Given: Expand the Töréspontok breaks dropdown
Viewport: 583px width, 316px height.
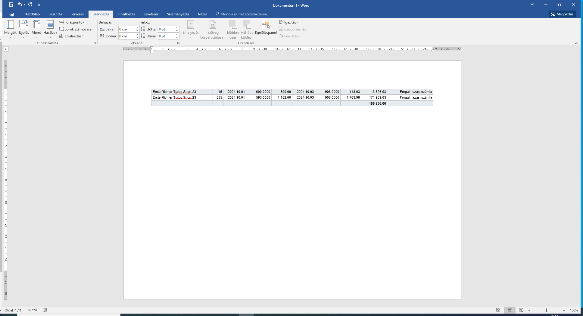Looking at the screenshot, I should pyautogui.click(x=73, y=22).
